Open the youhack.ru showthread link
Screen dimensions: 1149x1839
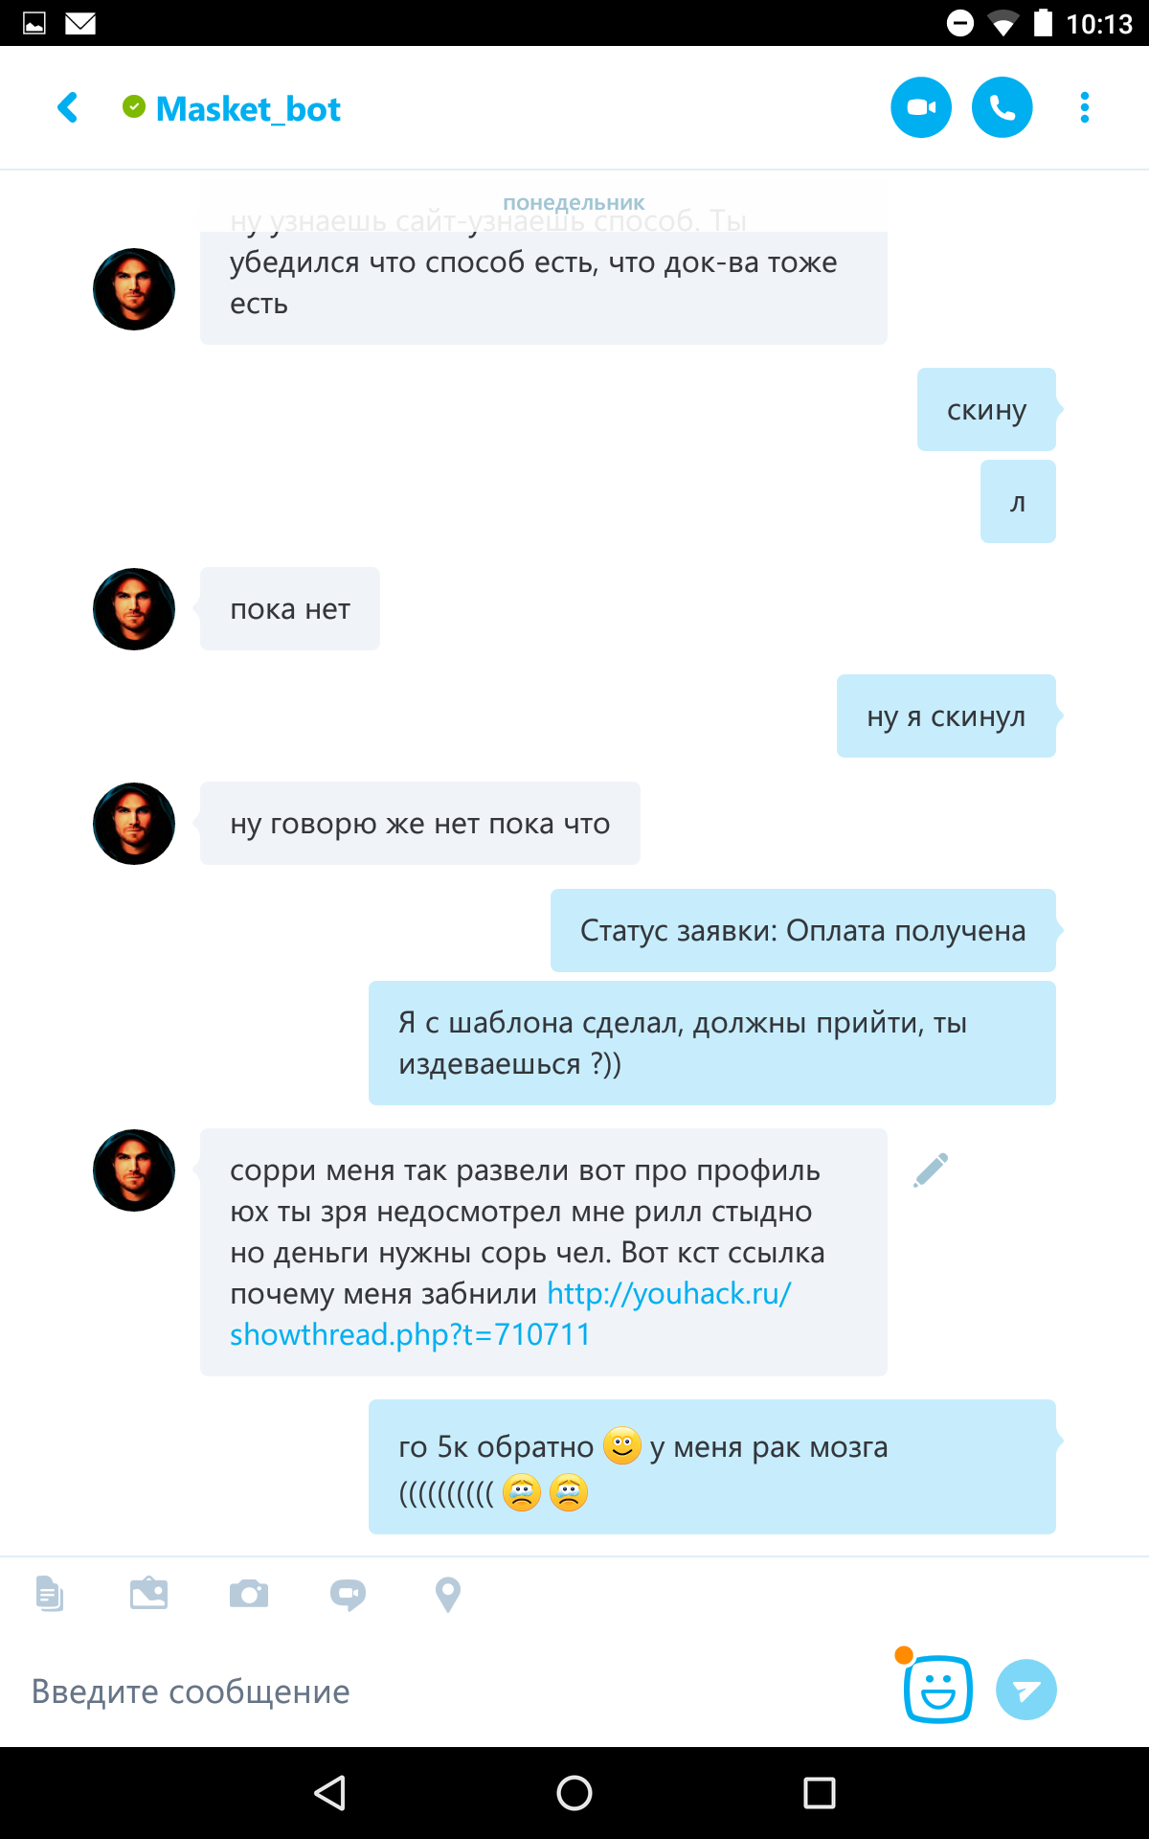point(510,1314)
